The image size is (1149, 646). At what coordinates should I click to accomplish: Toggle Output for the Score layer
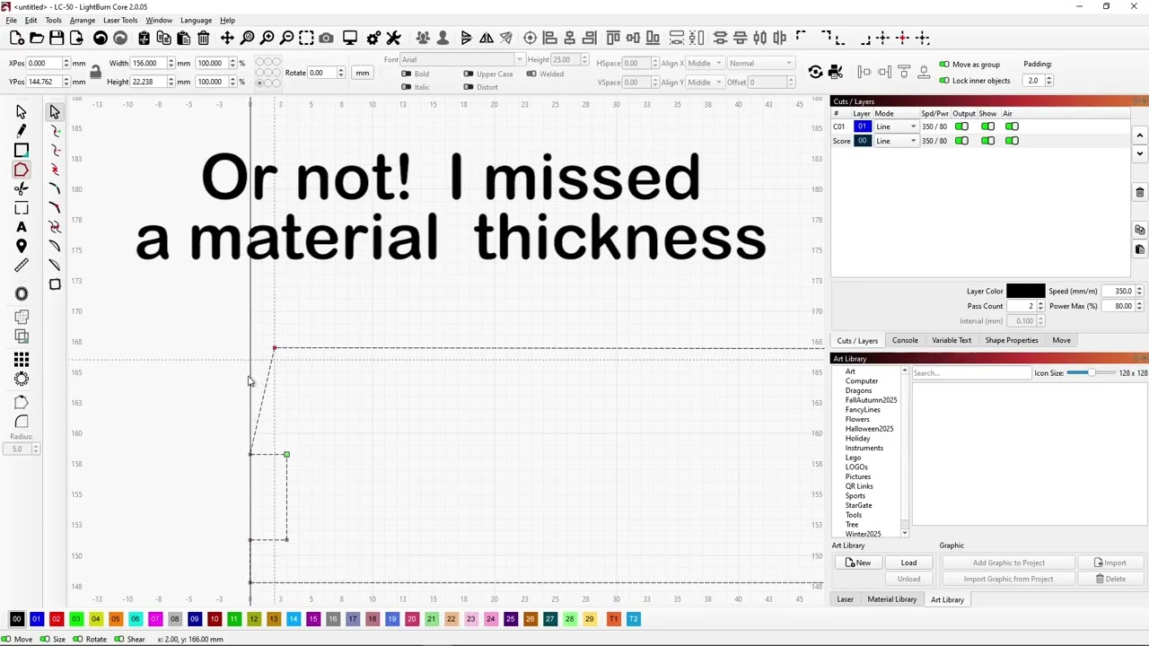961,141
